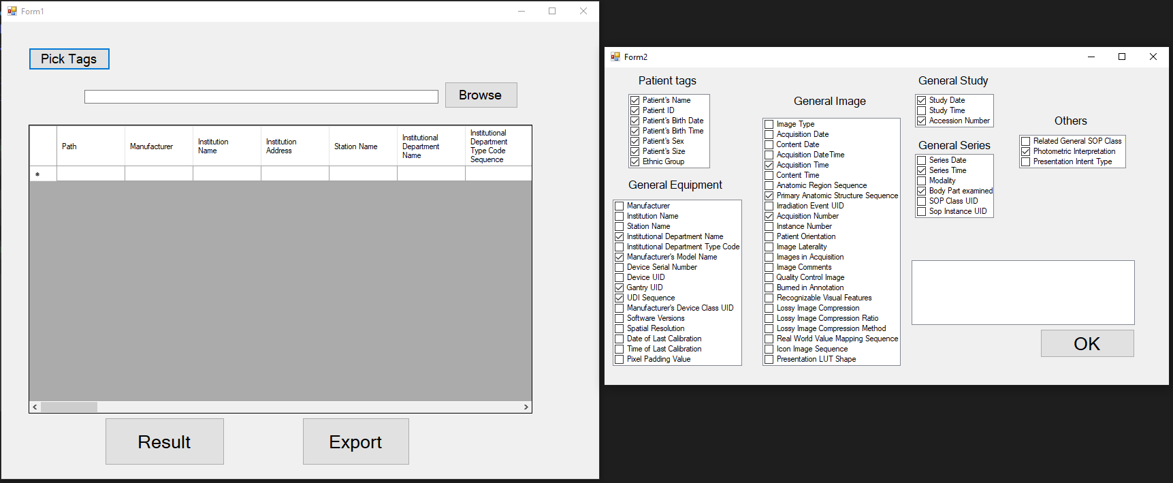Check Institutional Department Type Code checkbox
Screen dimensions: 1173x483
coord(620,247)
